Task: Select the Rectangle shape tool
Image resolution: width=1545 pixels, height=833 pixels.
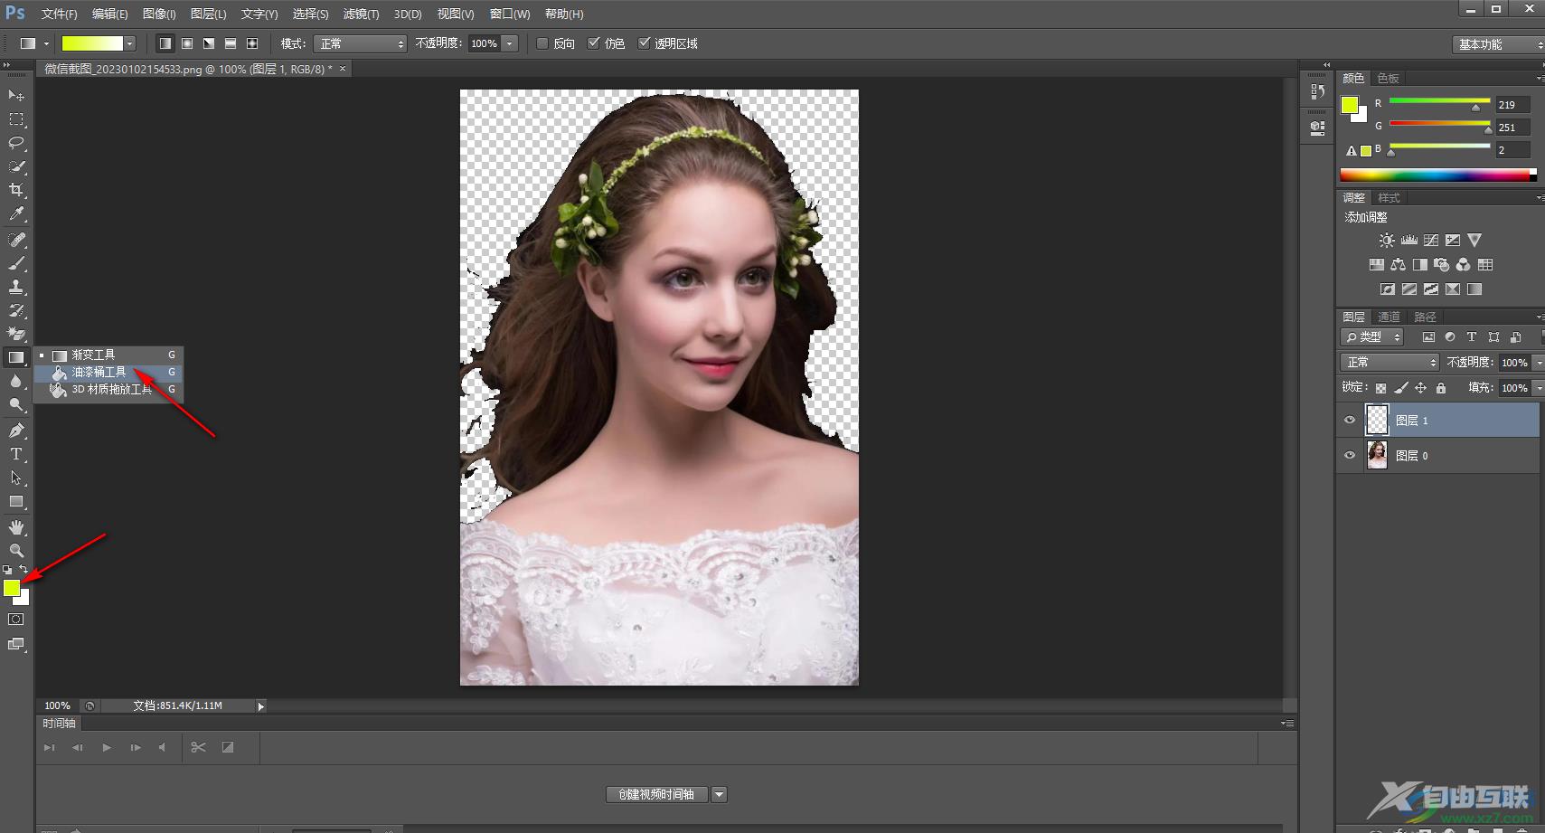Action: tap(16, 502)
